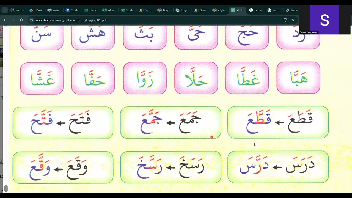Switch to the YouTube tab

(x=274, y=10)
